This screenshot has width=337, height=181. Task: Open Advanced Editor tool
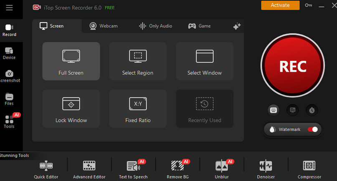coord(89,170)
